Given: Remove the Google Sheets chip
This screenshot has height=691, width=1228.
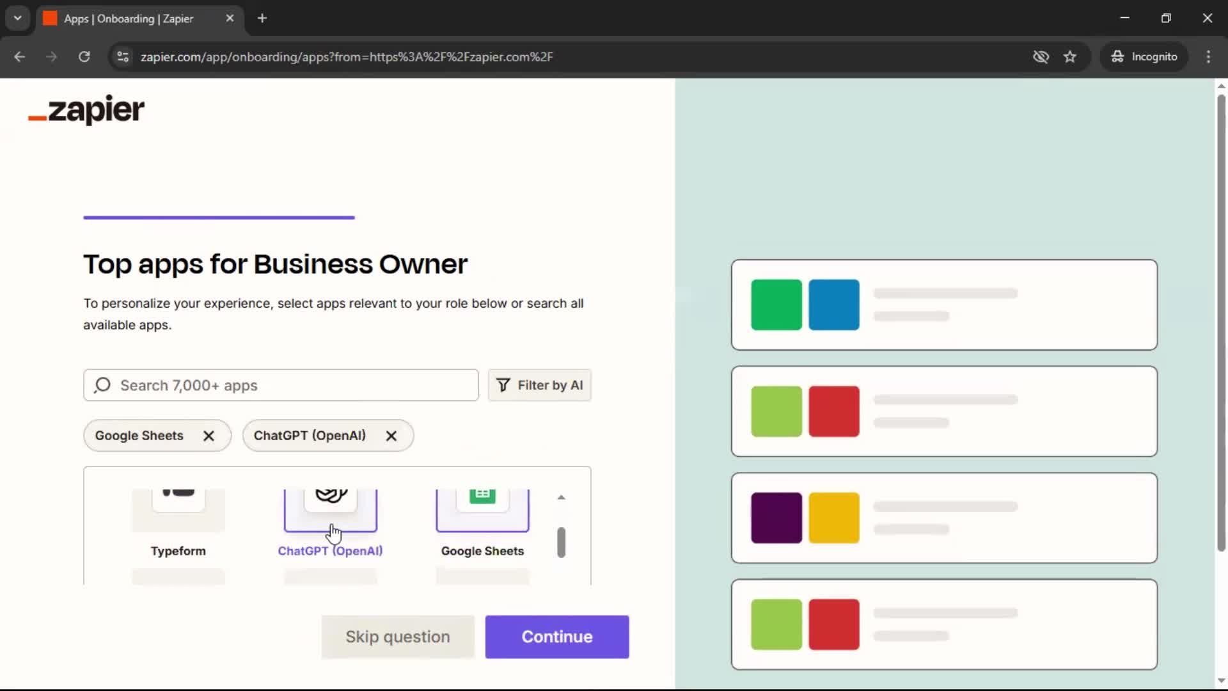Looking at the screenshot, I should (x=209, y=436).
